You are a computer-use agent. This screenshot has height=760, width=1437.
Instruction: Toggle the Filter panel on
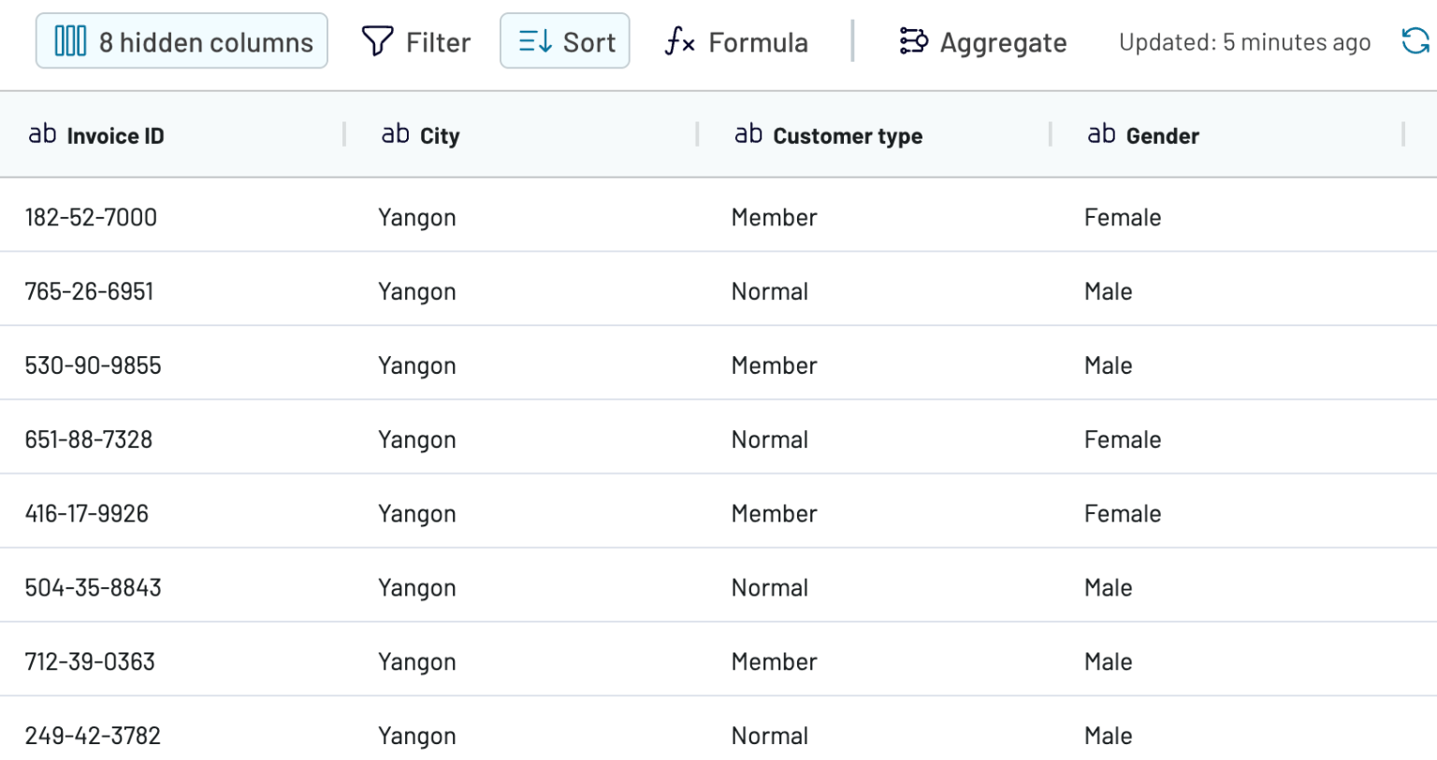tap(416, 41)
